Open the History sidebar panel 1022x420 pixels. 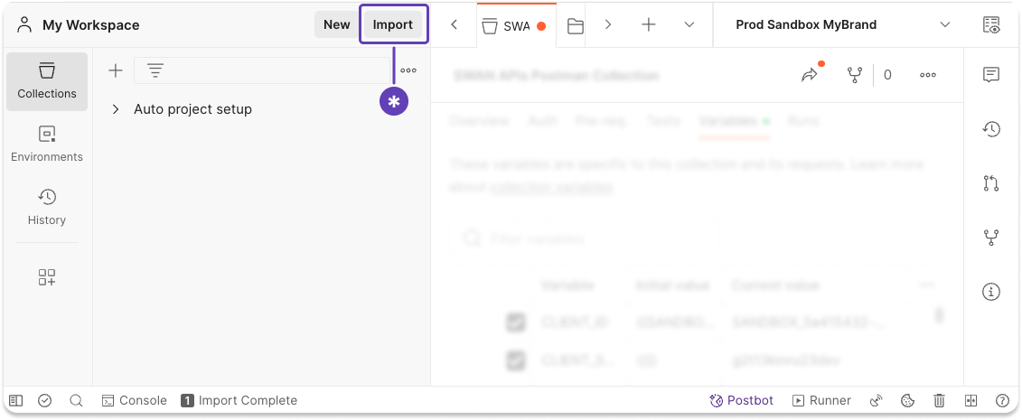coord(47,206)
